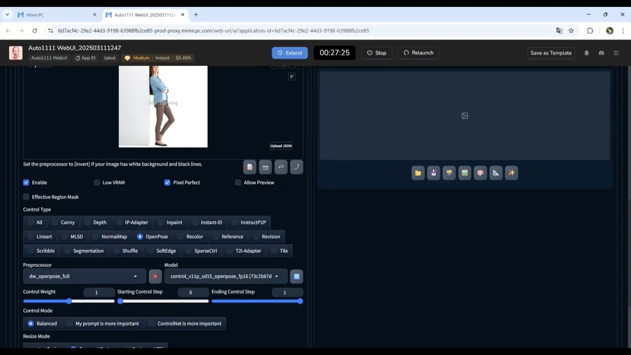Click the Upload JSON button

click(281, 146)
